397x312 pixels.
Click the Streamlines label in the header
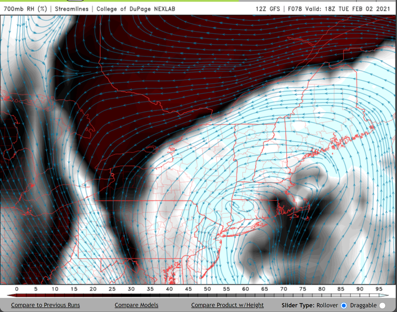pos(72,9)
